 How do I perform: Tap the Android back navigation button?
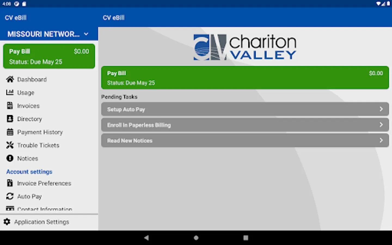tap(146, 238)
